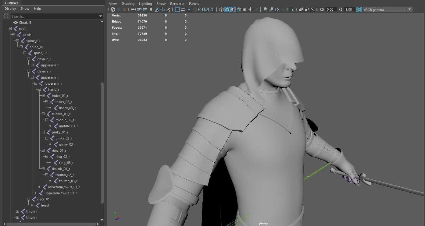This screenshot has height=226, width=425.
Task: Select the Outliner tab
Action: point(11,3)
